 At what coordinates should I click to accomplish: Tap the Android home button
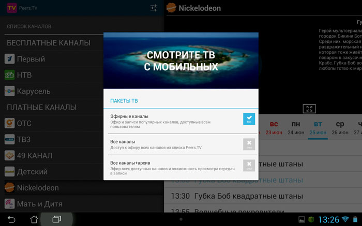34,219
